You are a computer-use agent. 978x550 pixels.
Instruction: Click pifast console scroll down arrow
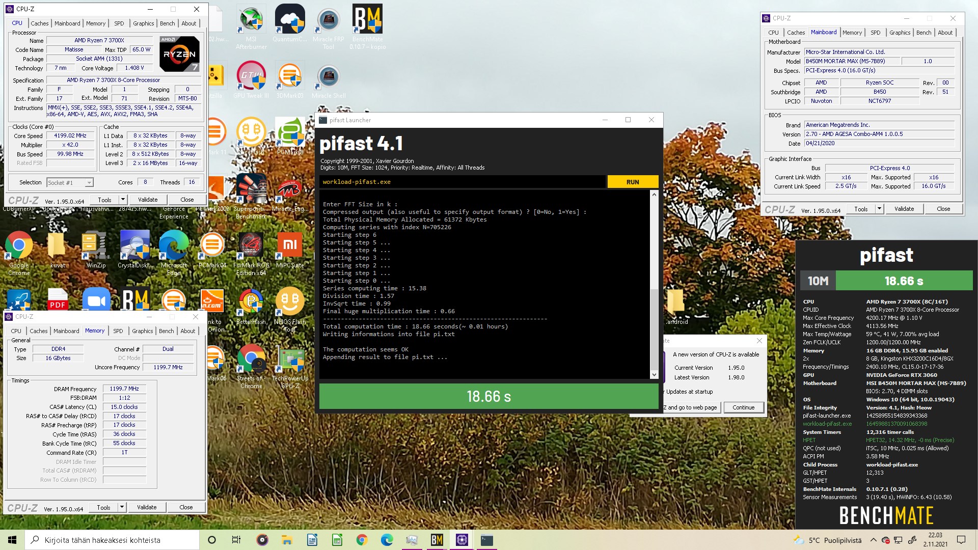655,375
